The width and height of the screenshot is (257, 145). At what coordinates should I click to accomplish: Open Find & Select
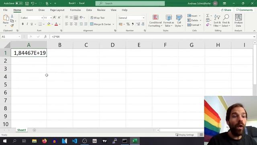click(x=226, y=21)
